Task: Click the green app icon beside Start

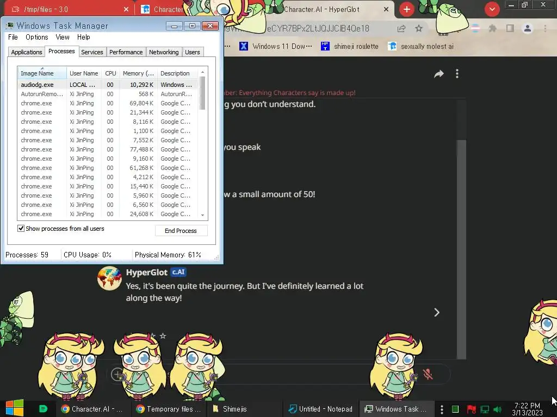Action: point(43,409)
